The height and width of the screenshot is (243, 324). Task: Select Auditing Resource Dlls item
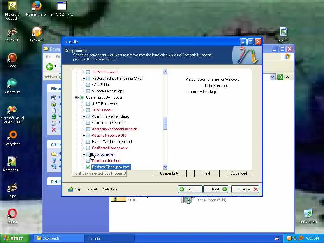(x=109, y=135)
